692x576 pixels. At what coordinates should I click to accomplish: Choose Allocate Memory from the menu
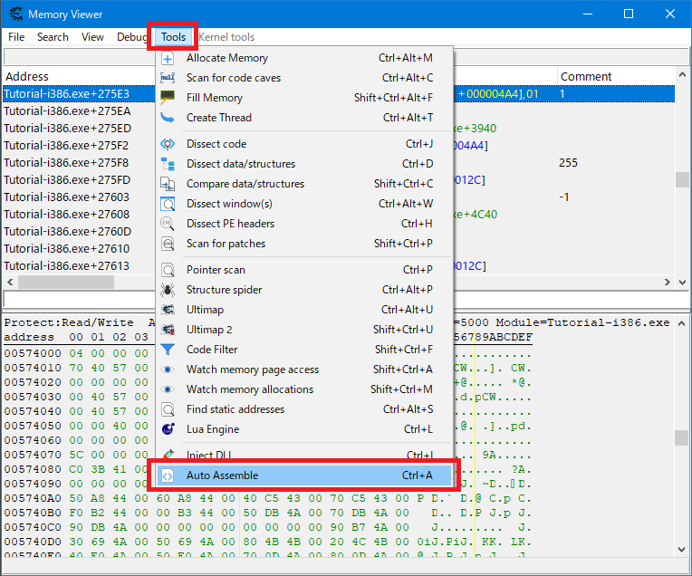click(304, 58)
